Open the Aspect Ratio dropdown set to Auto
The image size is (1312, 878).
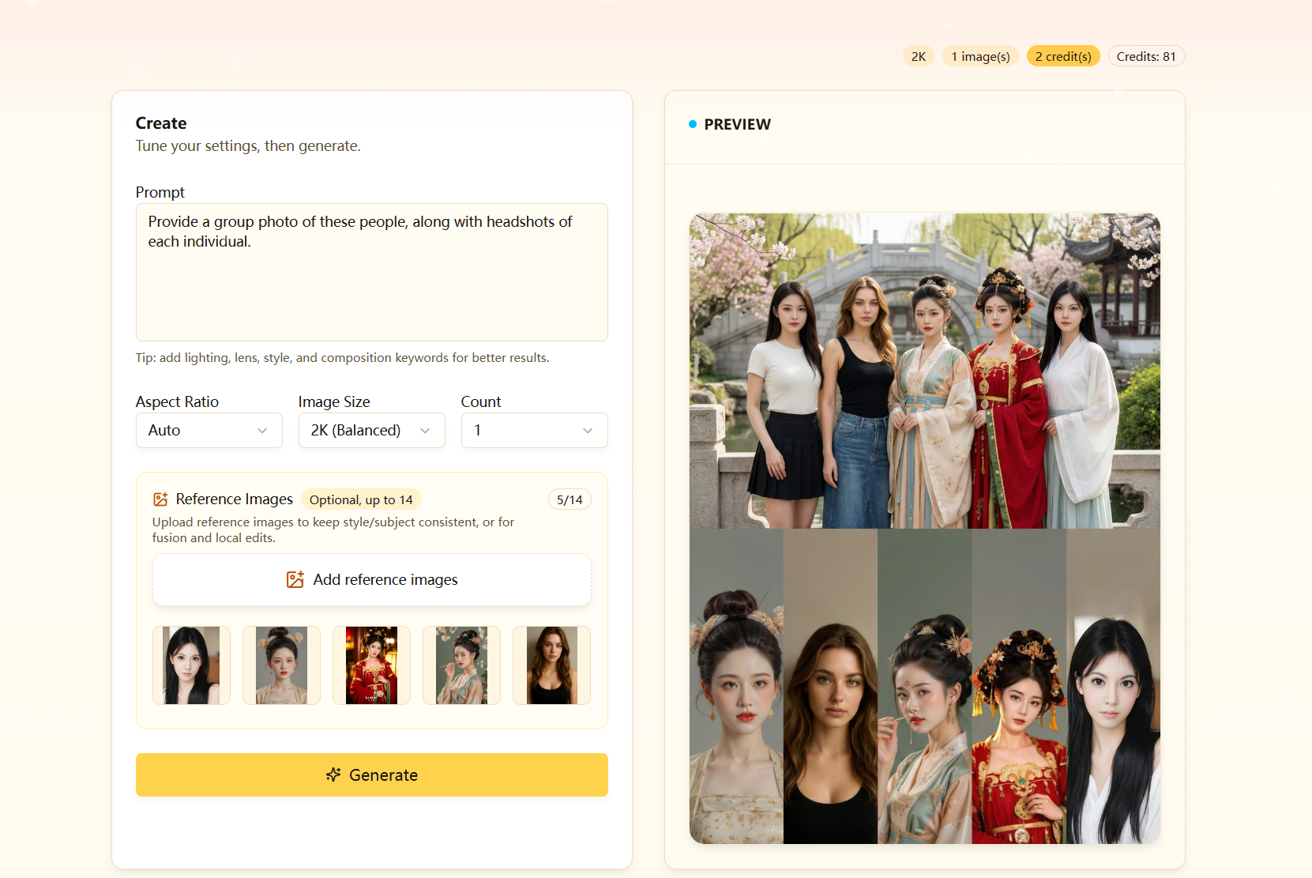tap(209, 430)
